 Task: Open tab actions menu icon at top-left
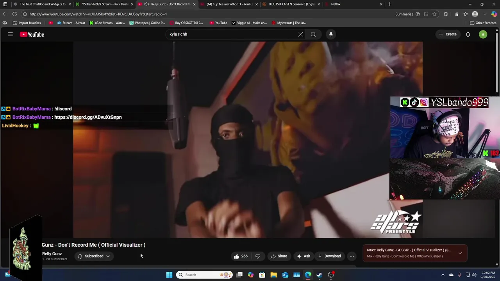(5, 4)
